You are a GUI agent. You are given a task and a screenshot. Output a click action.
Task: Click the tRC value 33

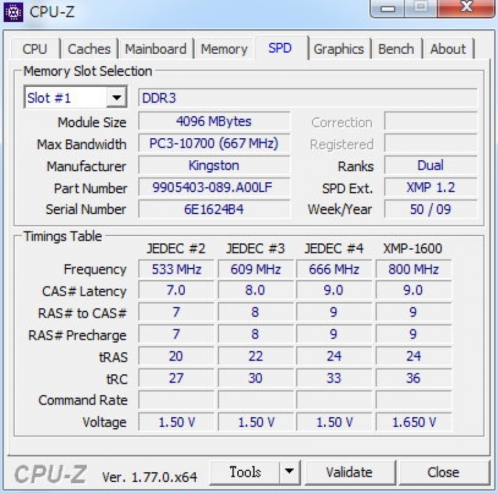[334, 378]
